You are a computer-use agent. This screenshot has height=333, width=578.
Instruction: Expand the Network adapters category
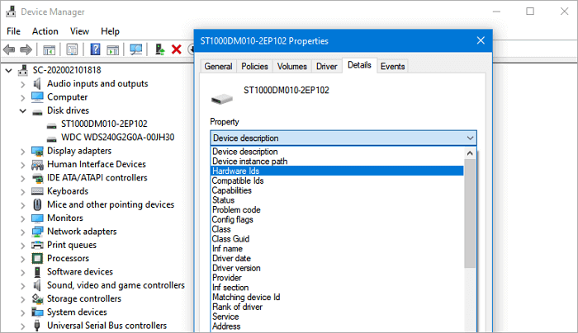[x=23, y=232]
